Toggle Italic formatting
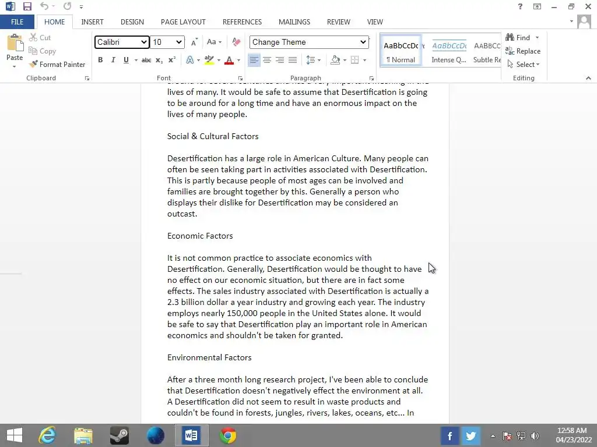The width and height of the screenshot is (597, 447). click(x=113, y=60)
